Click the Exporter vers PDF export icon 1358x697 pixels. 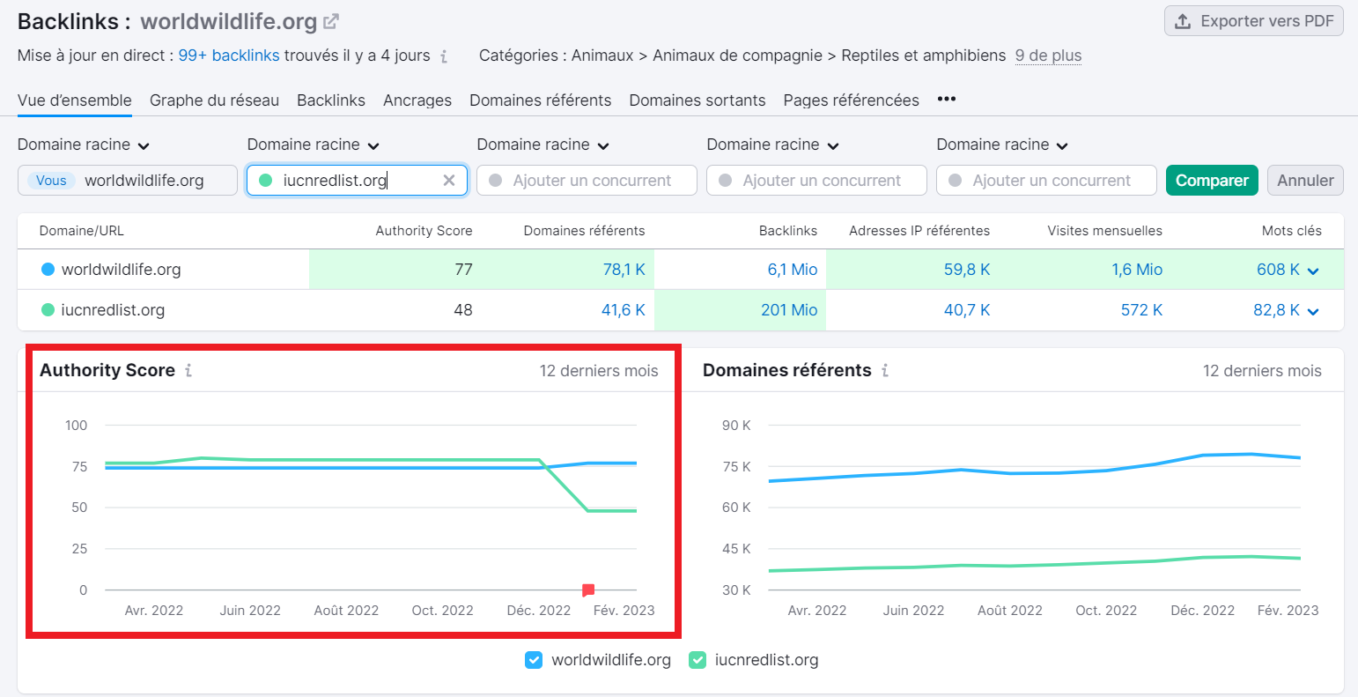(x=1184, y=20)
